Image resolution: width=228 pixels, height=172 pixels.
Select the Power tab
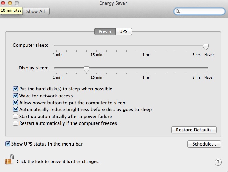(x=105, y=31)
